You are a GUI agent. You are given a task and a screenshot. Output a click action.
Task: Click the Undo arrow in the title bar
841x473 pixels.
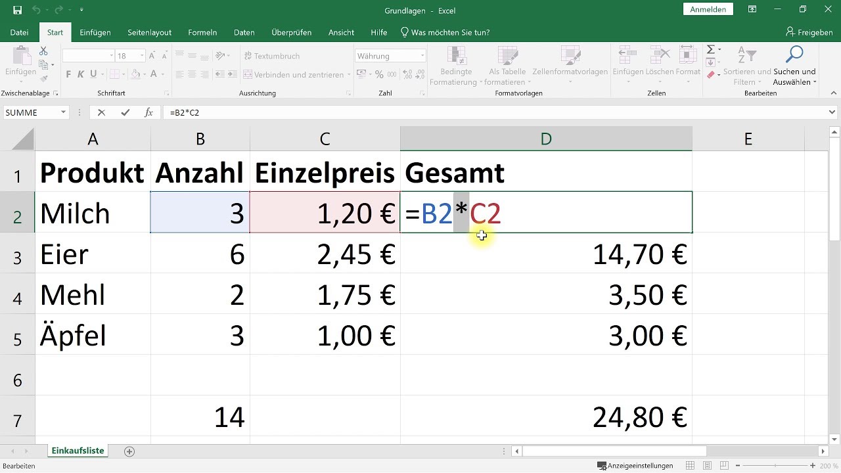tap(37, 11)
